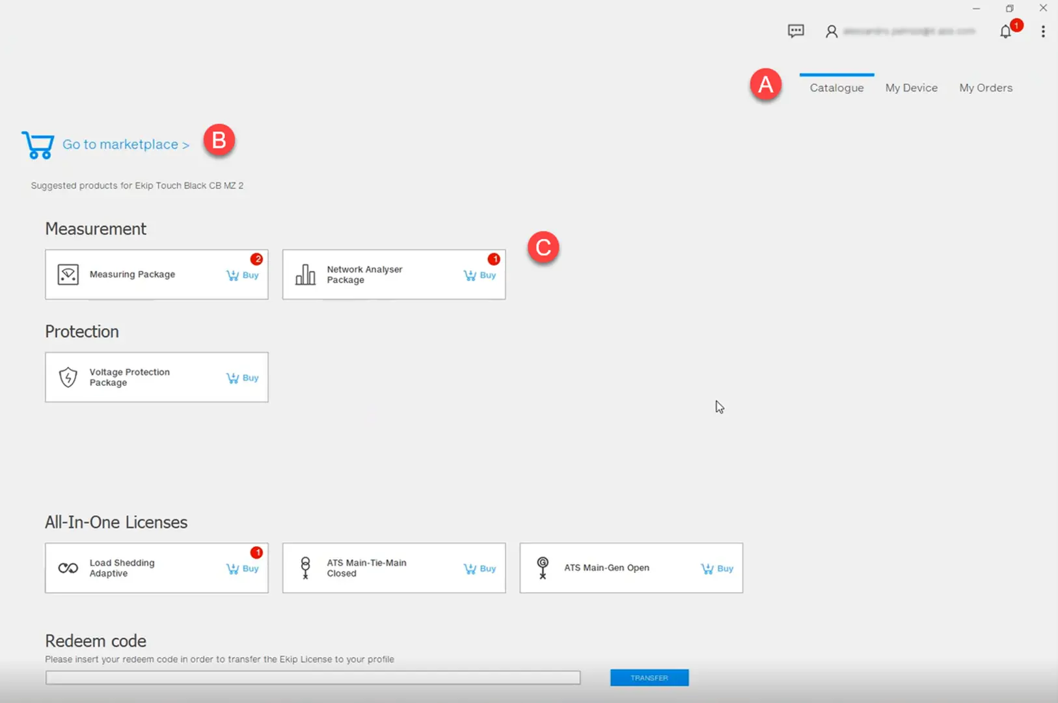Open the chat feedback icon
This screenshot has width=1058, height=703.
796,31
